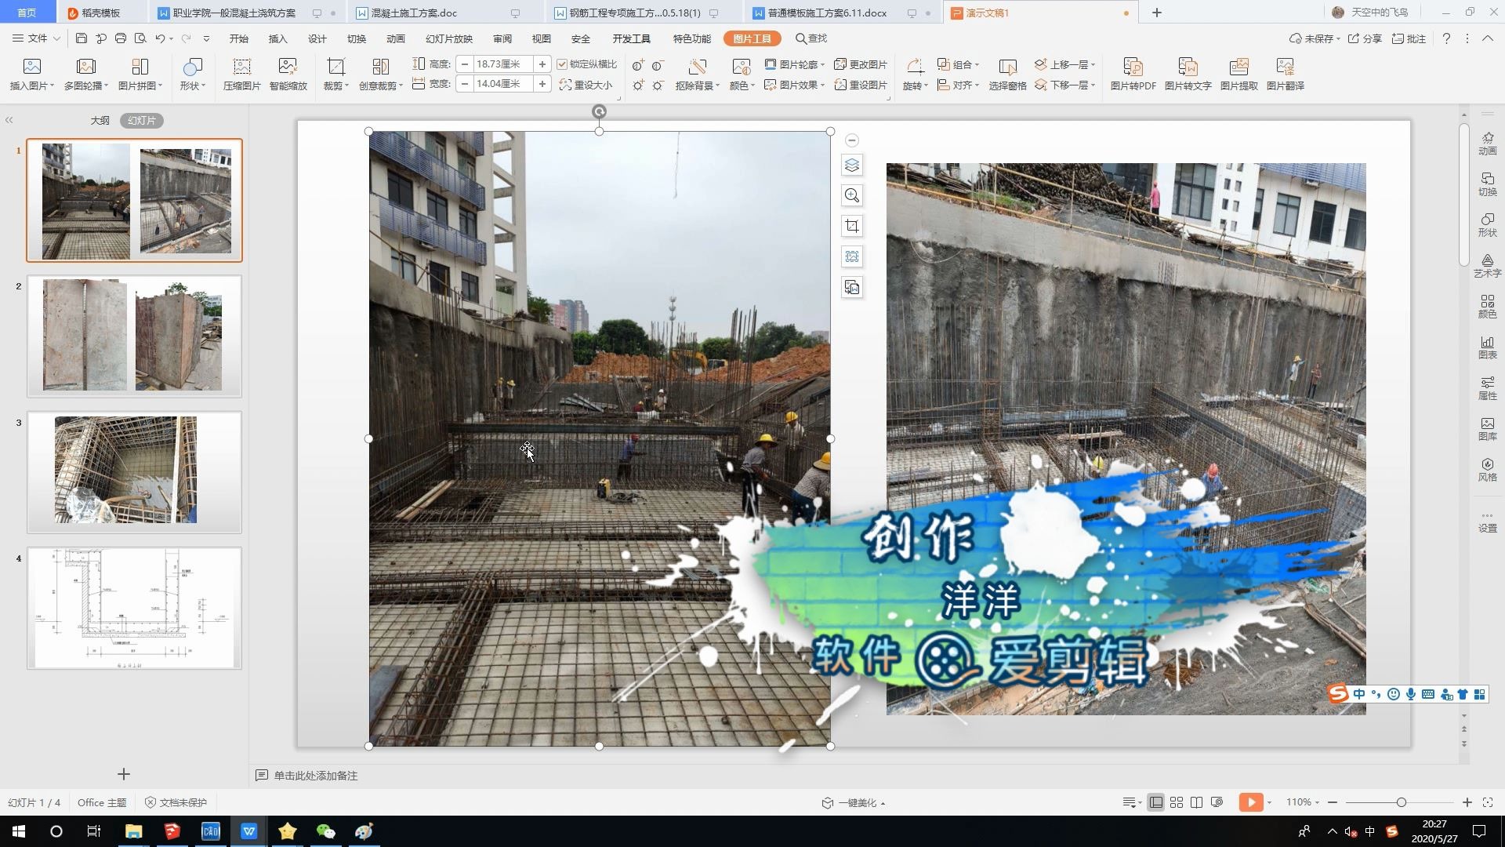Click the 图片提取 picture extract icon
The image size is (1505, 847).
[1238, 75]
